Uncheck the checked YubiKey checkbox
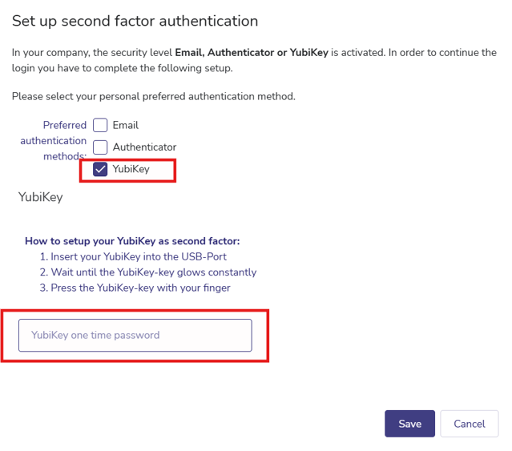 [x=100, y=169]
